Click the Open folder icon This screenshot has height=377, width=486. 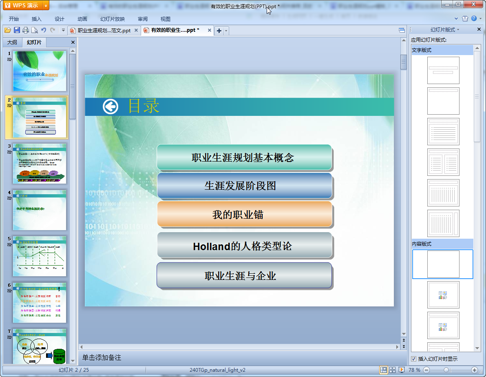point(7,30)
